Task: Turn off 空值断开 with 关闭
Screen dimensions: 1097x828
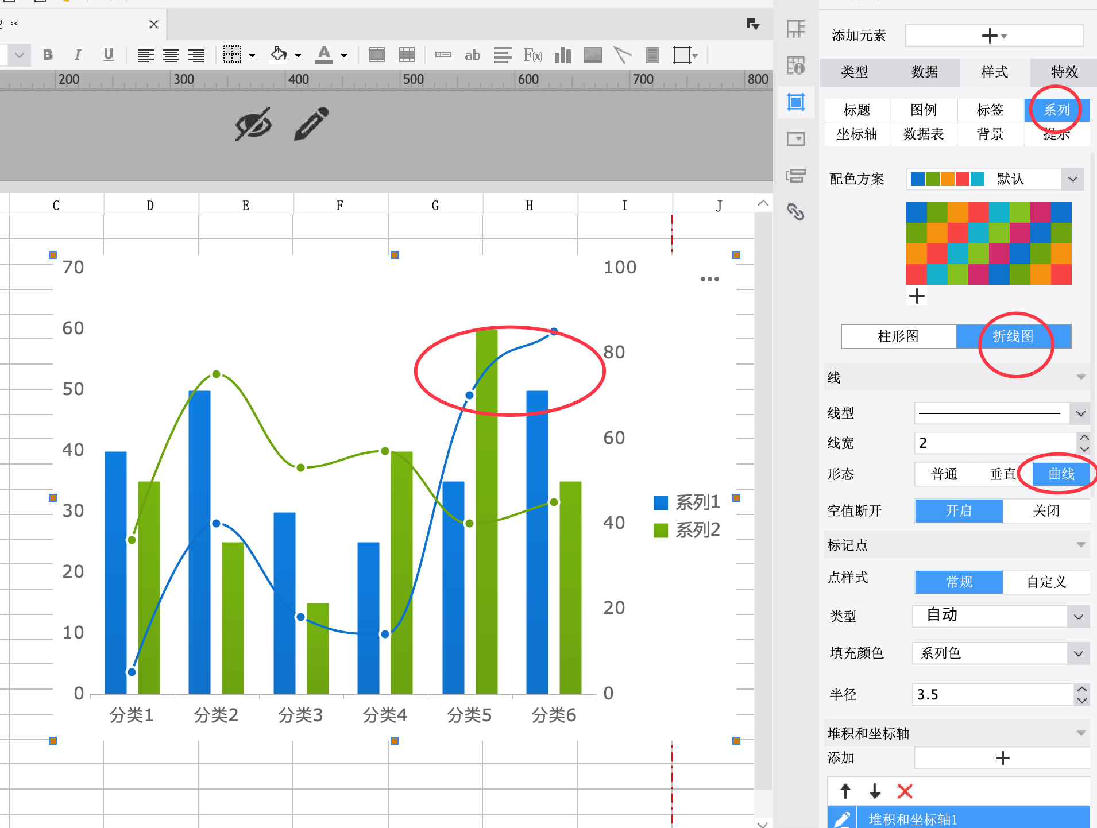Action: 1046,511
